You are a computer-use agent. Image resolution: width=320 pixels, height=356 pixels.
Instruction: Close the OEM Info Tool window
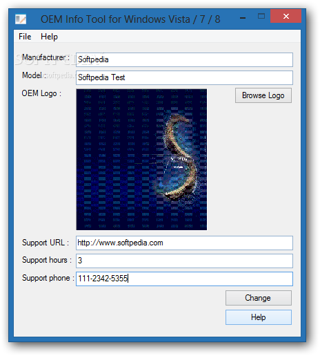click(x=286, y=16)
